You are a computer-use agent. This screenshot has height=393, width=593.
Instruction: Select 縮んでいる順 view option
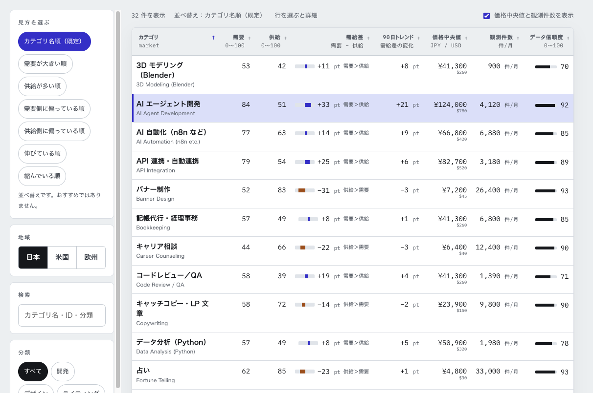tap(42, 176)
